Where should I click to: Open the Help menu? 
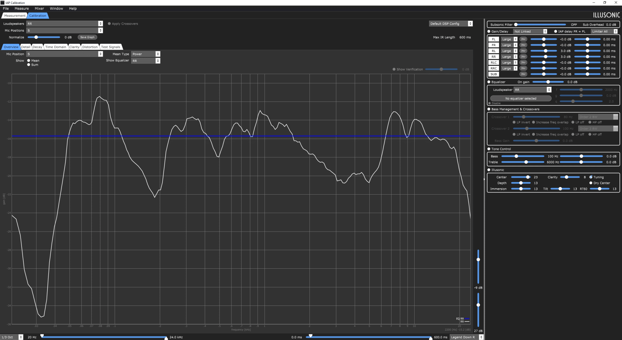pos(73,8)
